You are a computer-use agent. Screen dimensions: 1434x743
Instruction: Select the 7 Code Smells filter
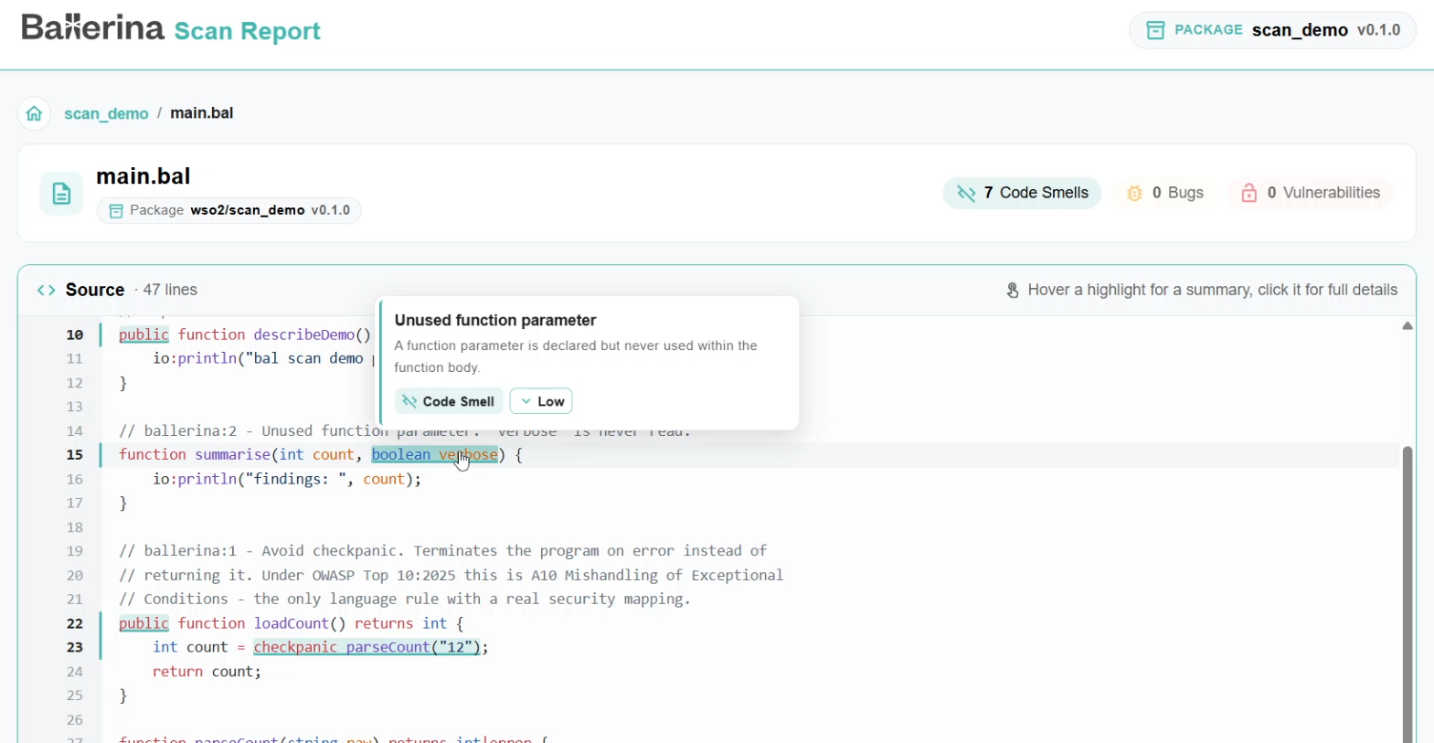pyautogui.click(x=1022, y=194)
